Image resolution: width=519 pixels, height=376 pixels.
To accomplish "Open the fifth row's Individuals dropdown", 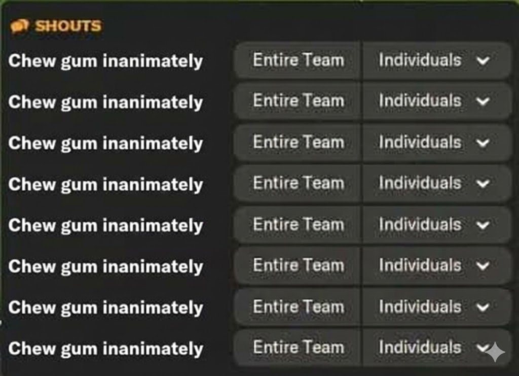I will click(x=435, y=224).
